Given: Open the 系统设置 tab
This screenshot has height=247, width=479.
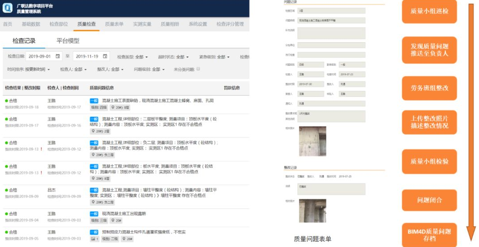Looking at the screenshot, I should tap(198, 24).
